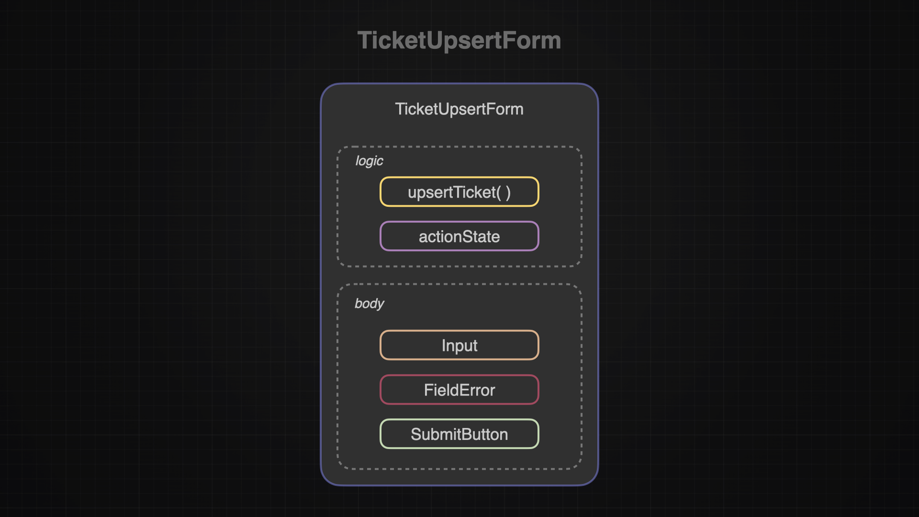Click the closing parenthesis in upsertTicket( )
The width and height of the screenshot is (919, 517).
(508, 192)
